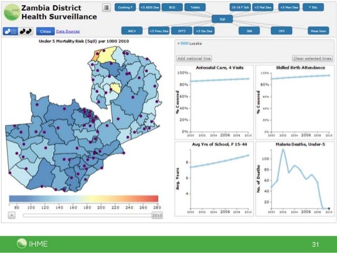The image size is (337, 253).
Task: Click the 2010 year slider handle
Action: [x=157, y=215]
